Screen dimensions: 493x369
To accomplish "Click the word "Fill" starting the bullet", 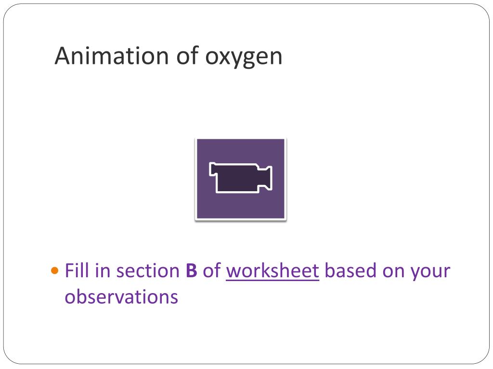I will click(77, 271).
